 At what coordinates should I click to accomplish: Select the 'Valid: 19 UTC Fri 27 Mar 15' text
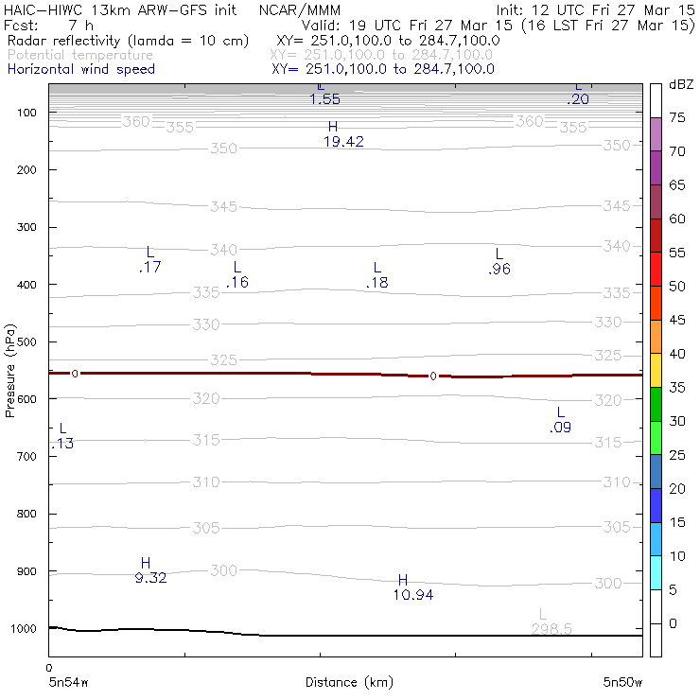pos(407,25)
